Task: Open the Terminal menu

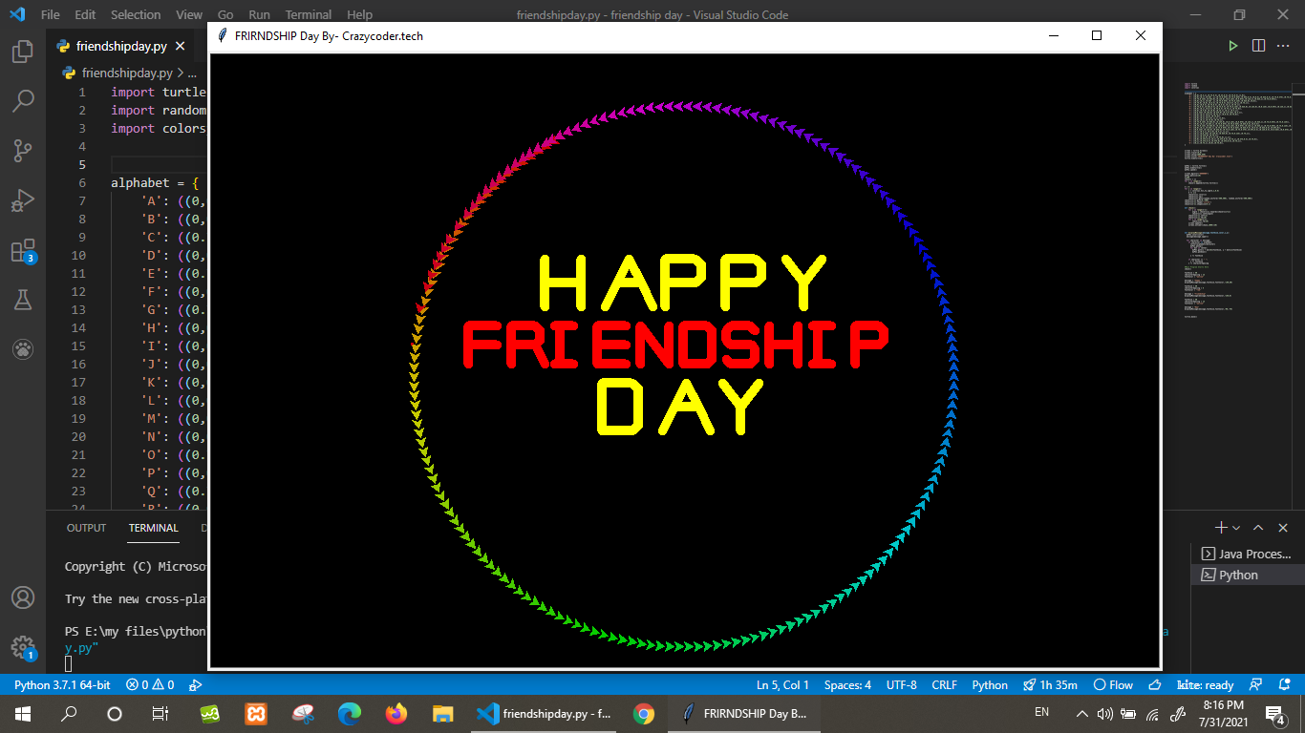Action: click(308, 14)
